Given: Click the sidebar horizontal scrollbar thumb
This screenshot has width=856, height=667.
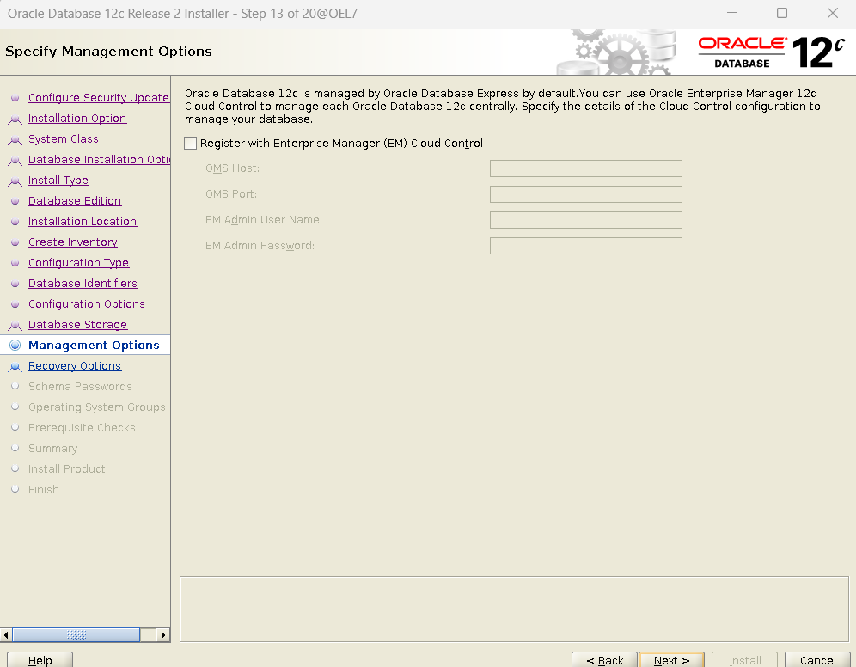Looking at the screenshot, I should 76,635.
